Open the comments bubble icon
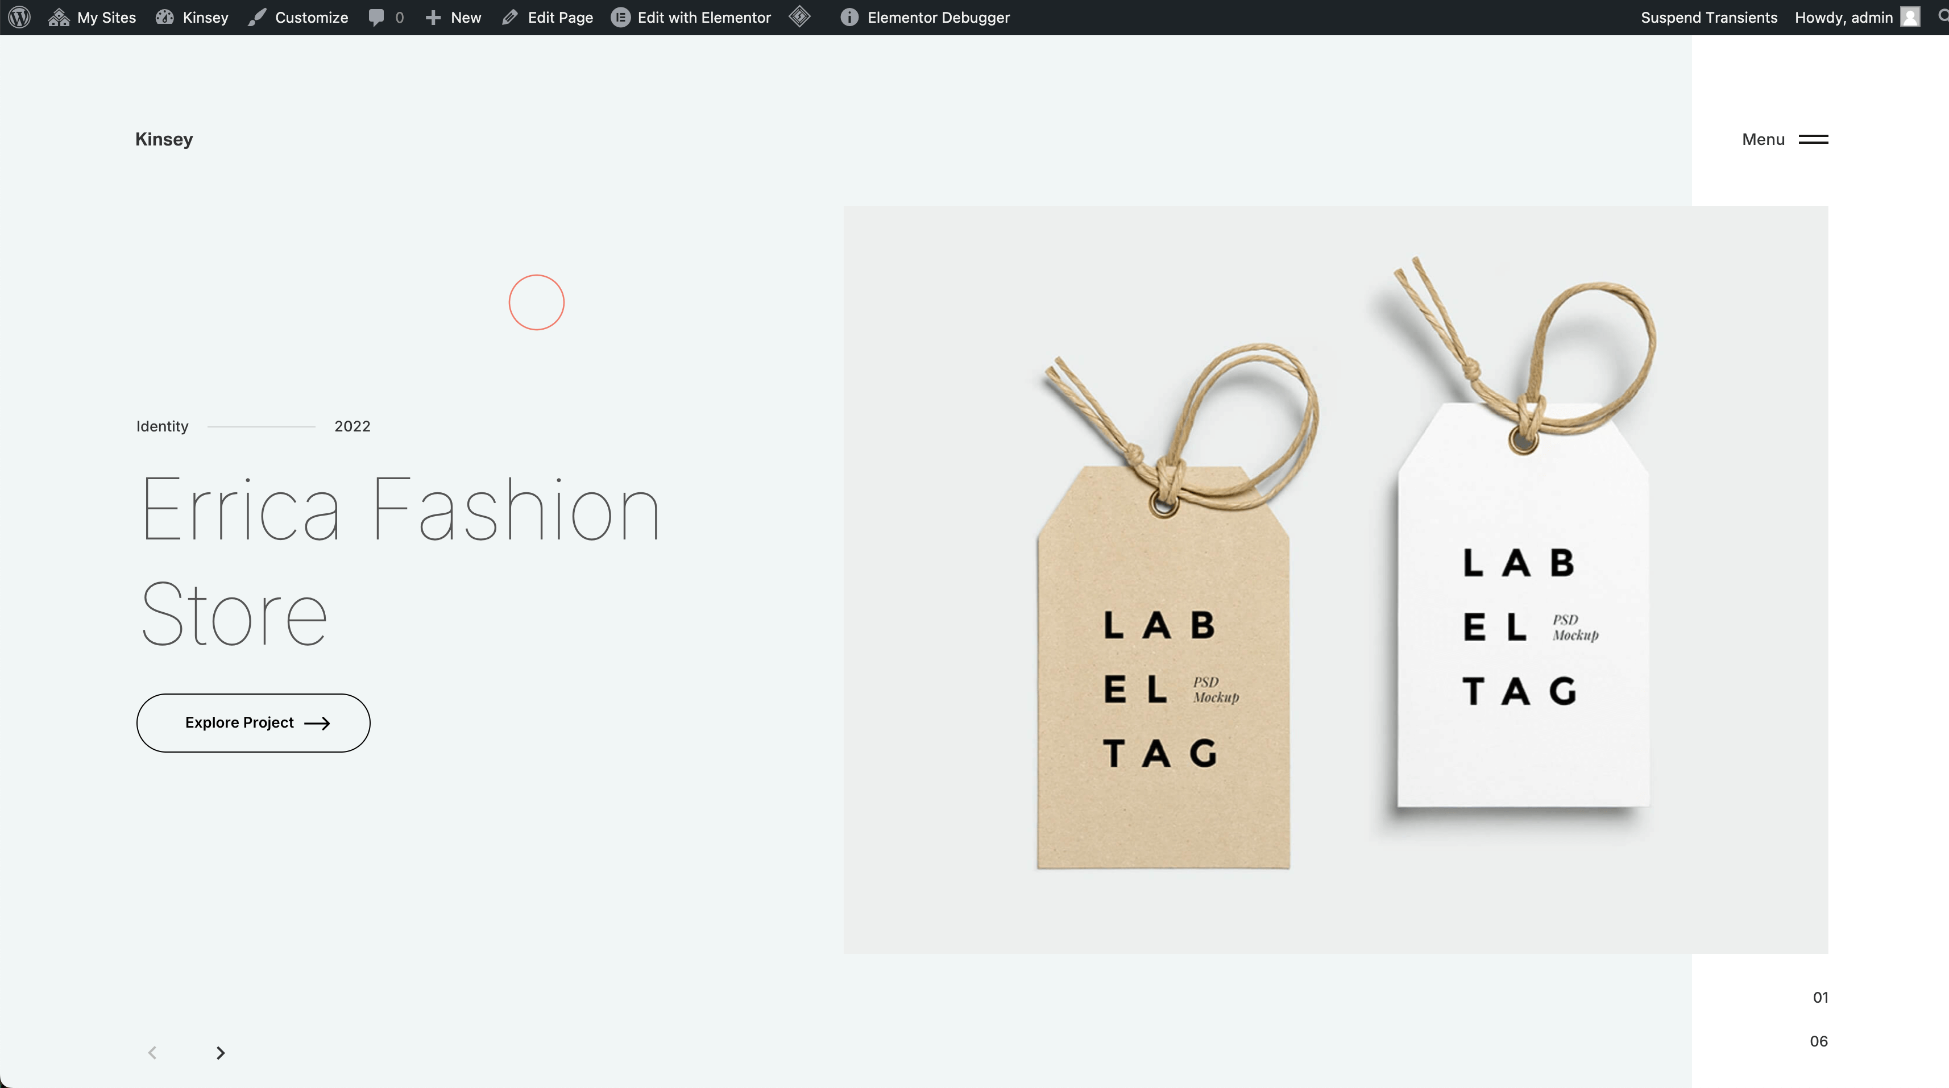 (377, 16)
